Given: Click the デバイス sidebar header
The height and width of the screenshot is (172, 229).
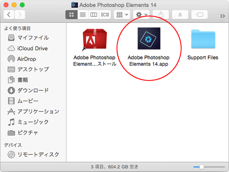Looking at the screenshot, I should click(x=13, y=145).
